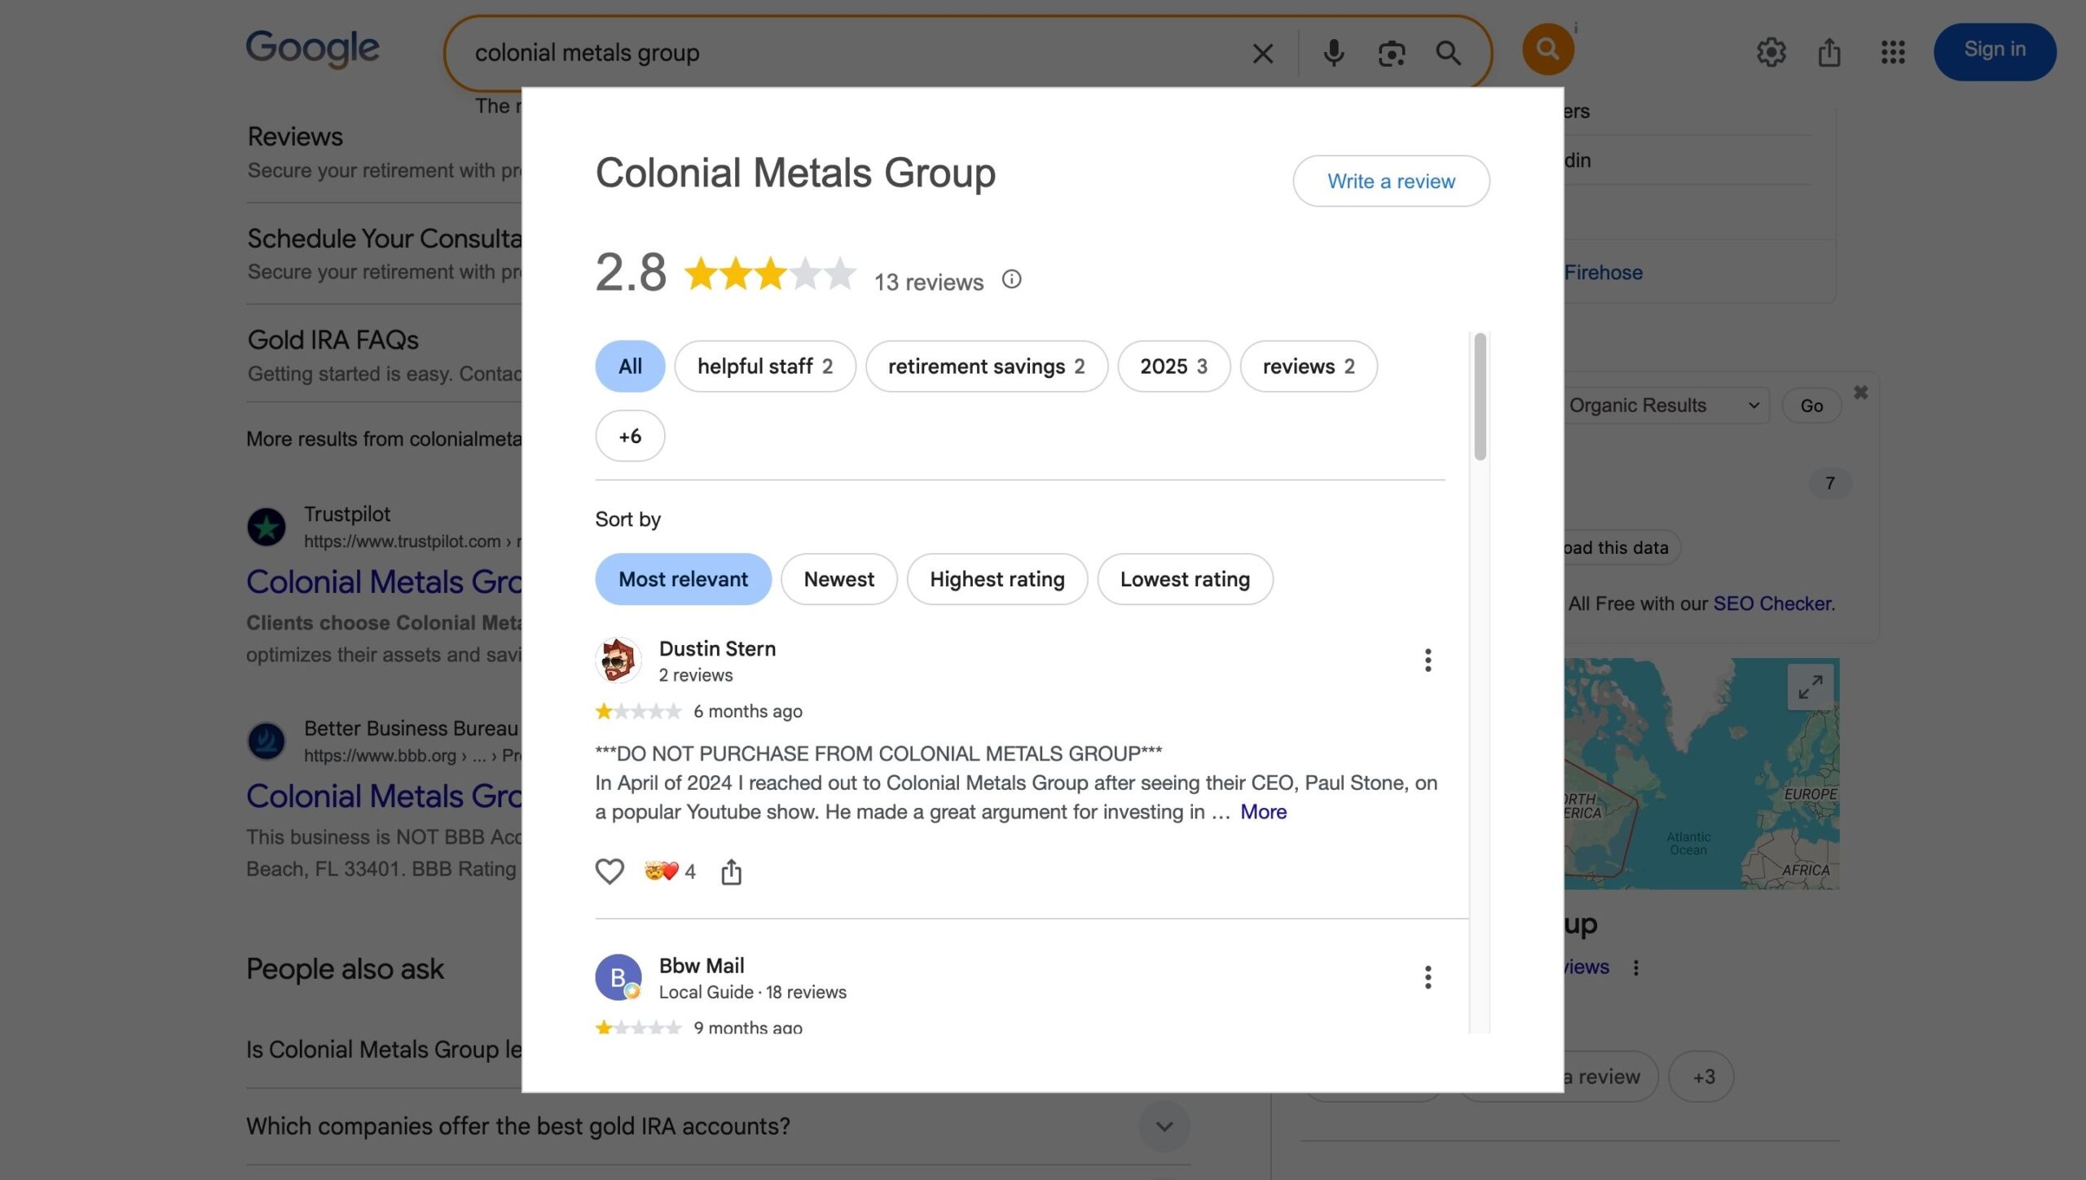Open the three-dot menu beside reviews link
This screenshot has height=1180, width=2086.
point(1635,967)
